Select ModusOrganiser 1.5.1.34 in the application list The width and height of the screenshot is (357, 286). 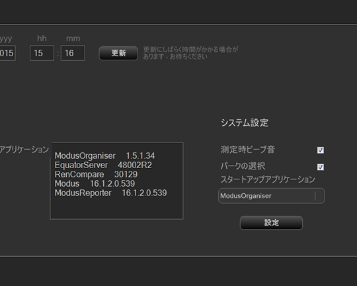104,156
